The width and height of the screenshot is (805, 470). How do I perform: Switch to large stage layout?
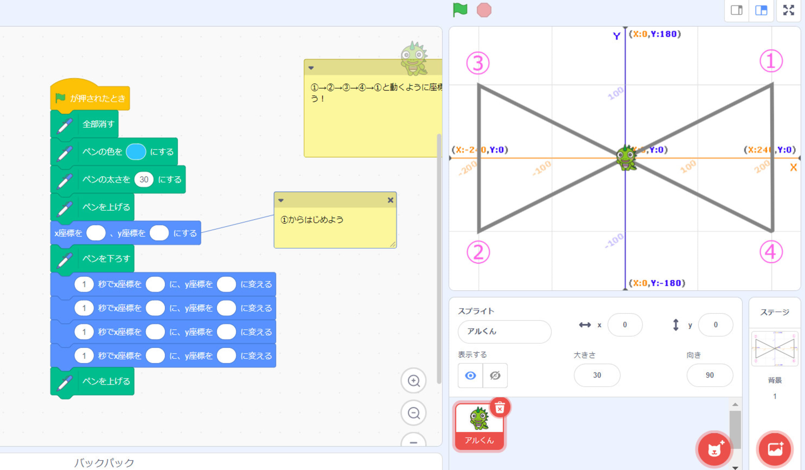click(x=761, y=10)
